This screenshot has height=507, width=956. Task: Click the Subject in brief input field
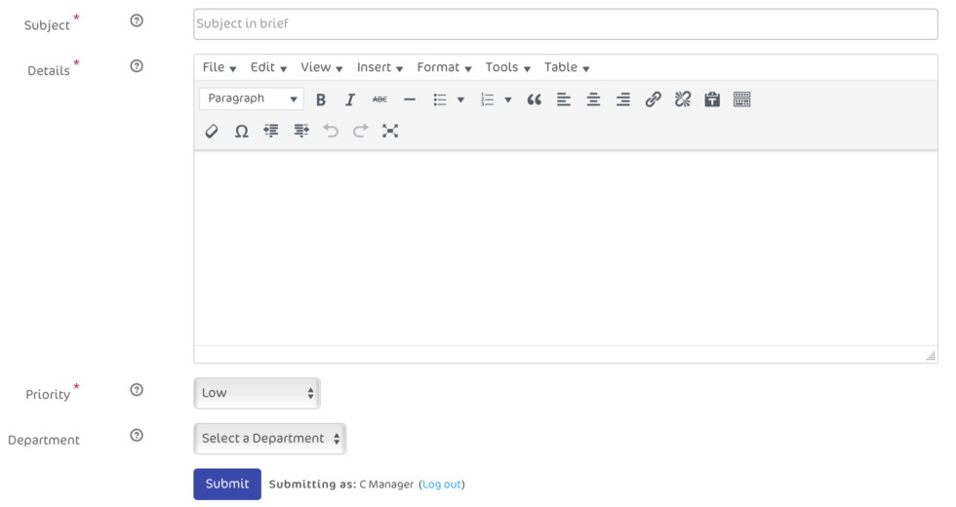click(565, 24)
